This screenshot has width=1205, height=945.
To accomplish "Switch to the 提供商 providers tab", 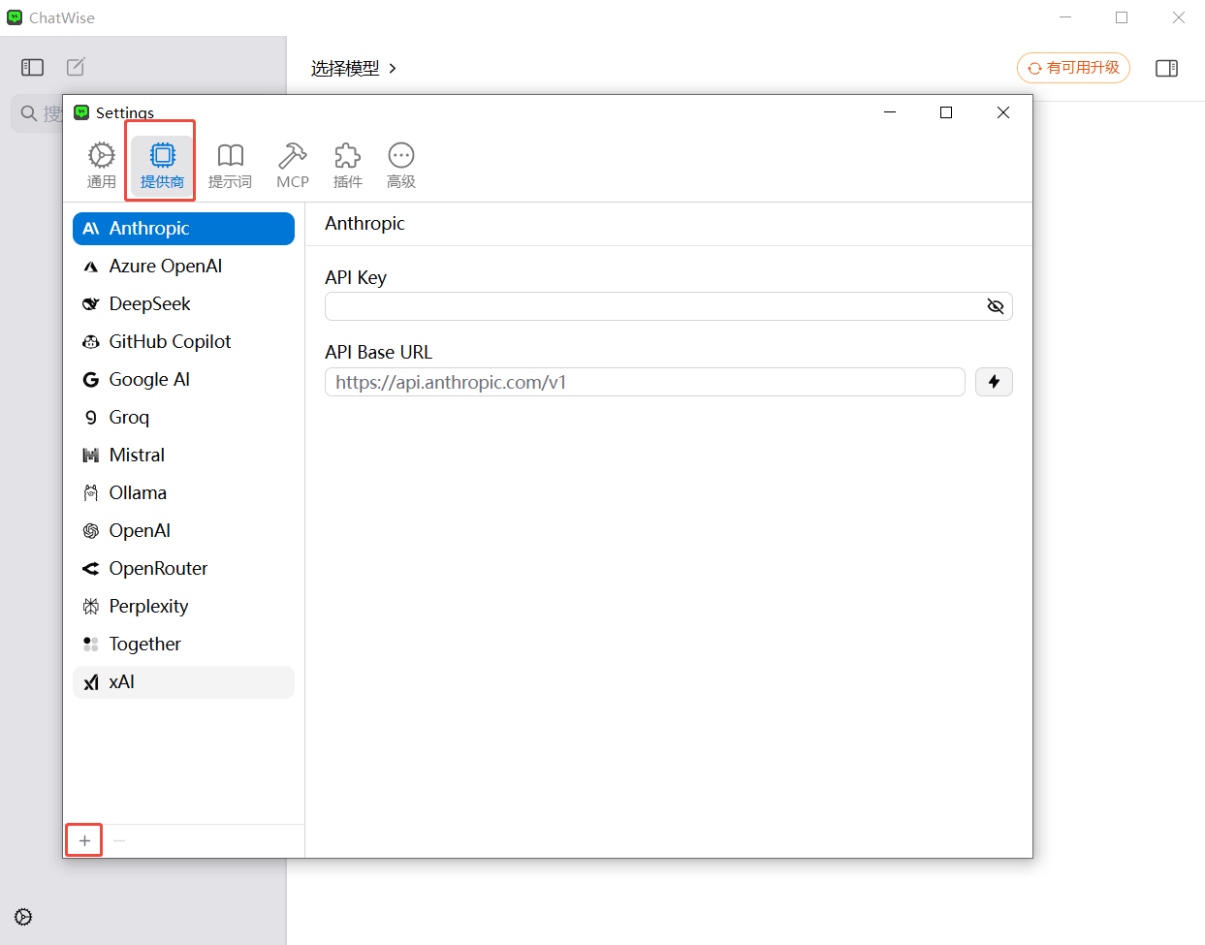I will tap(162, 165).
